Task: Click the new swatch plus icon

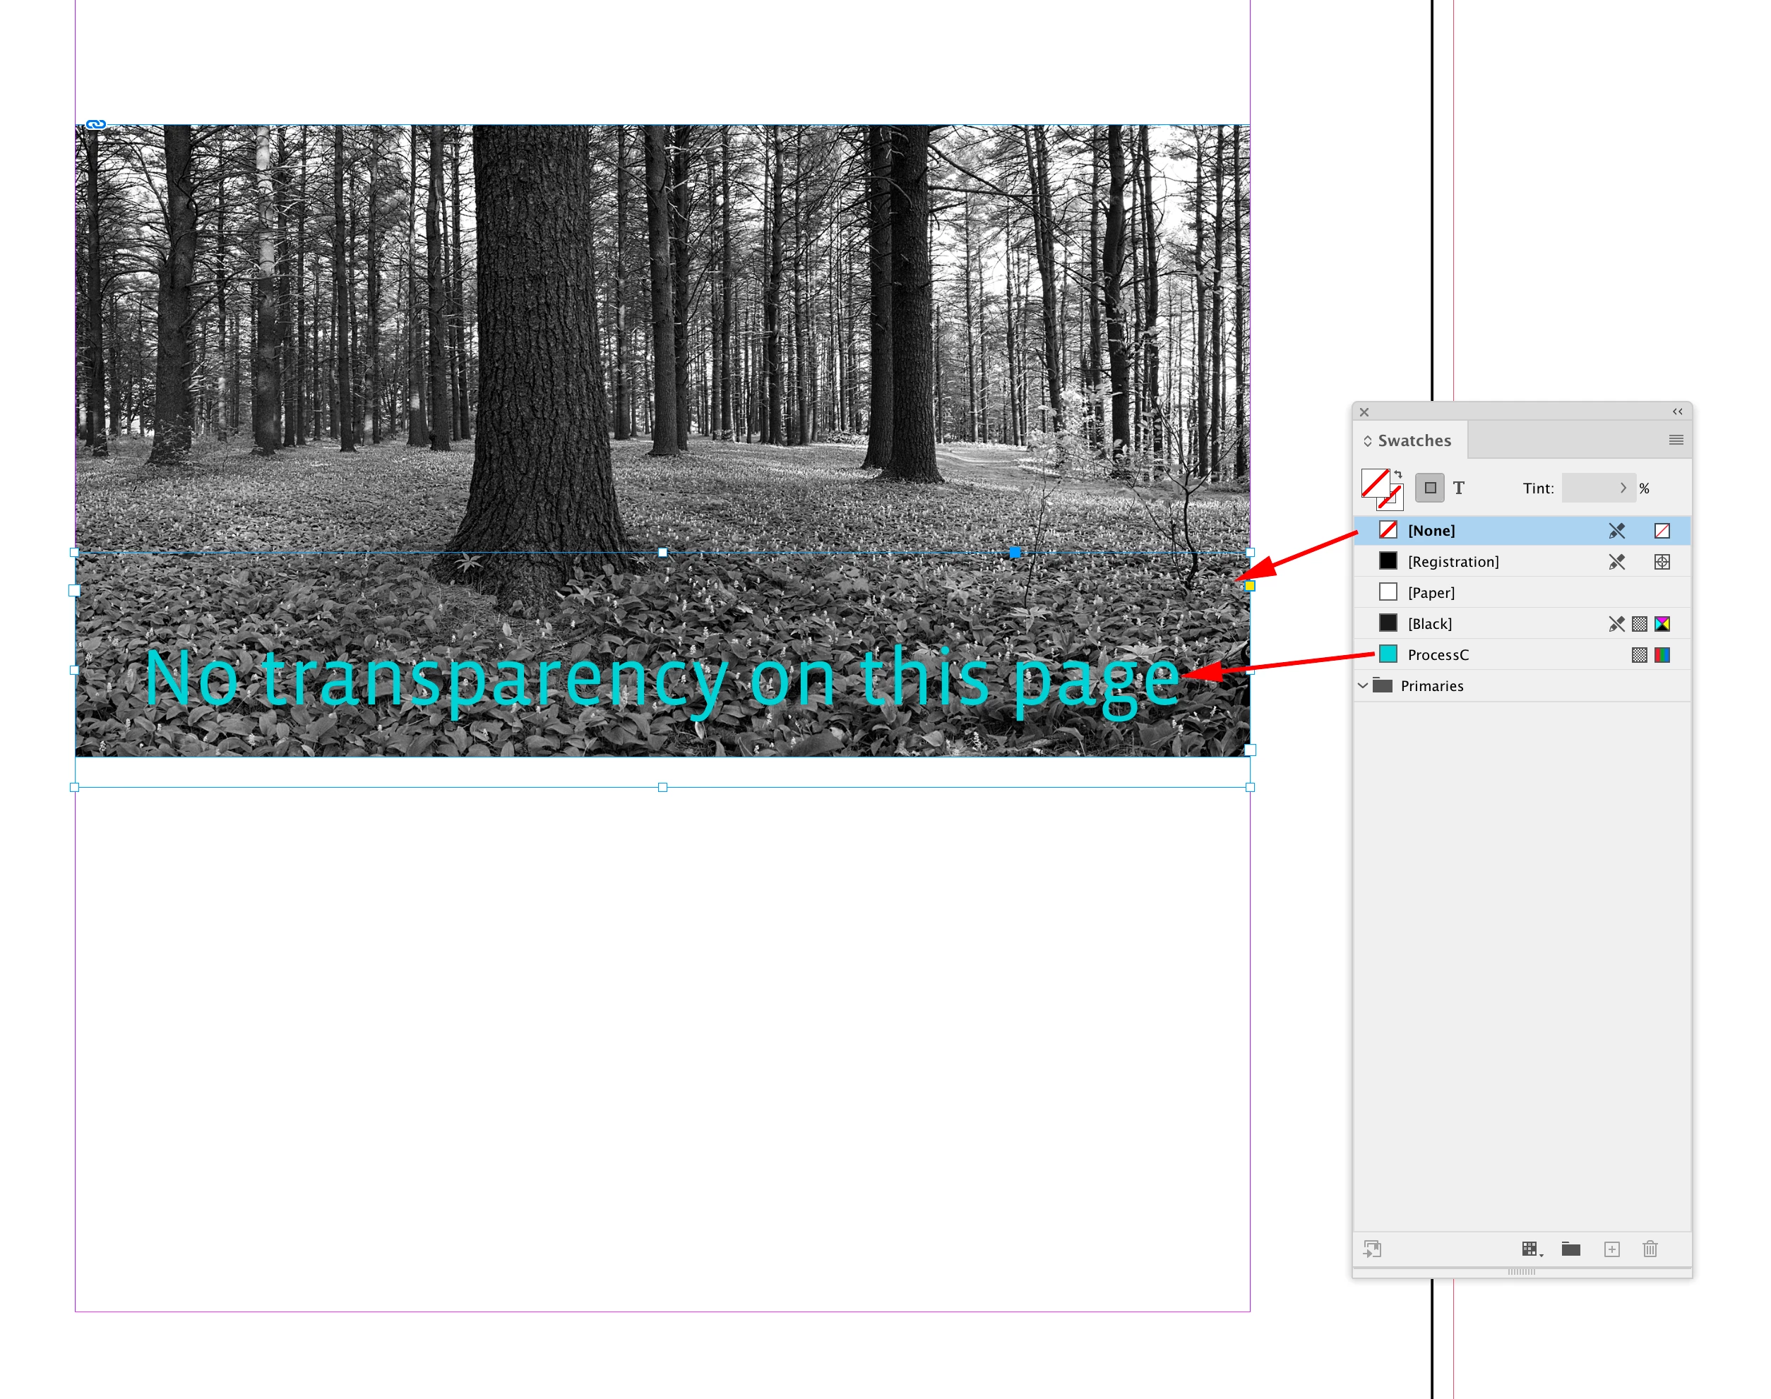Action: click(x=1611, y=1248)
